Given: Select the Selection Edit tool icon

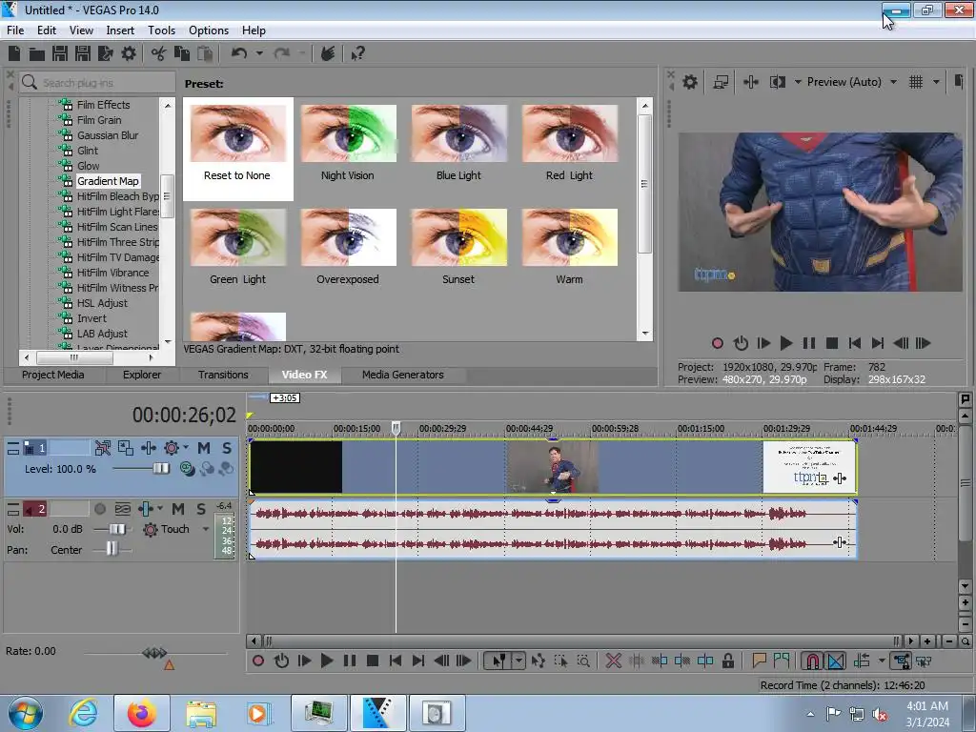Looking at the screenshot, I should click(560, 661).
